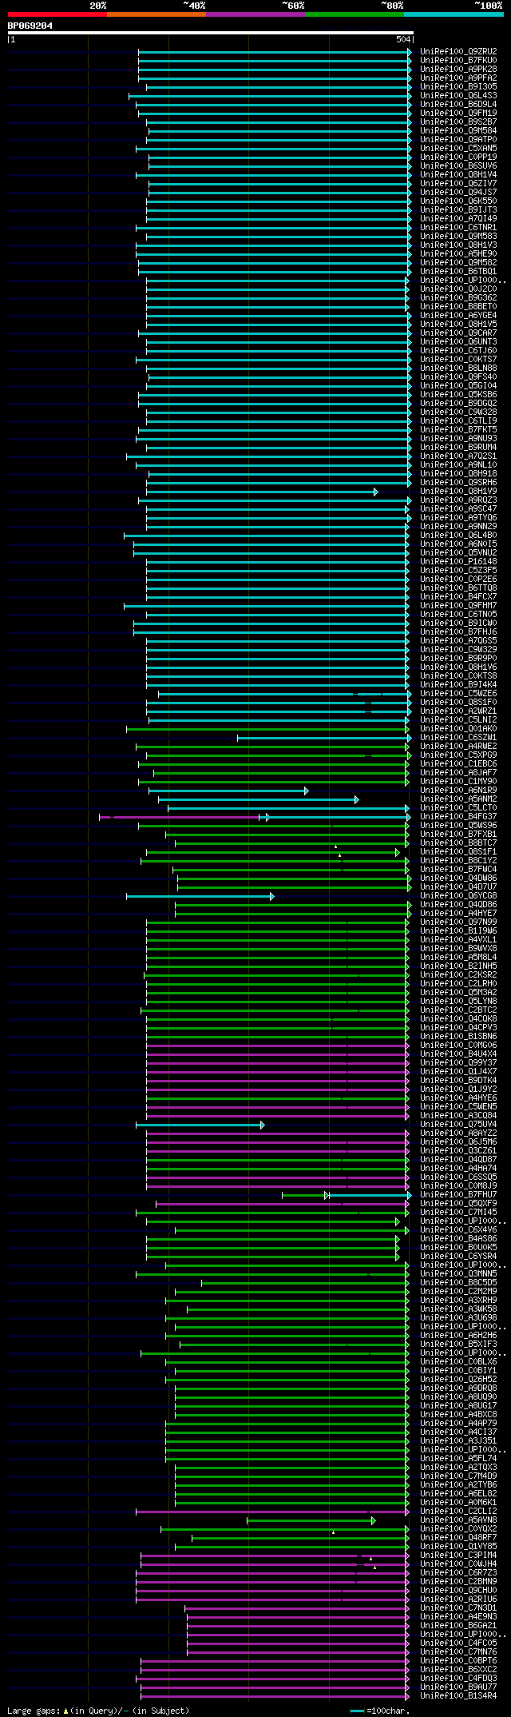
Task: Click the cyan arrowhead ending the A6N1R9 bar
Action: pyautogui.click(x=306, y=791)
